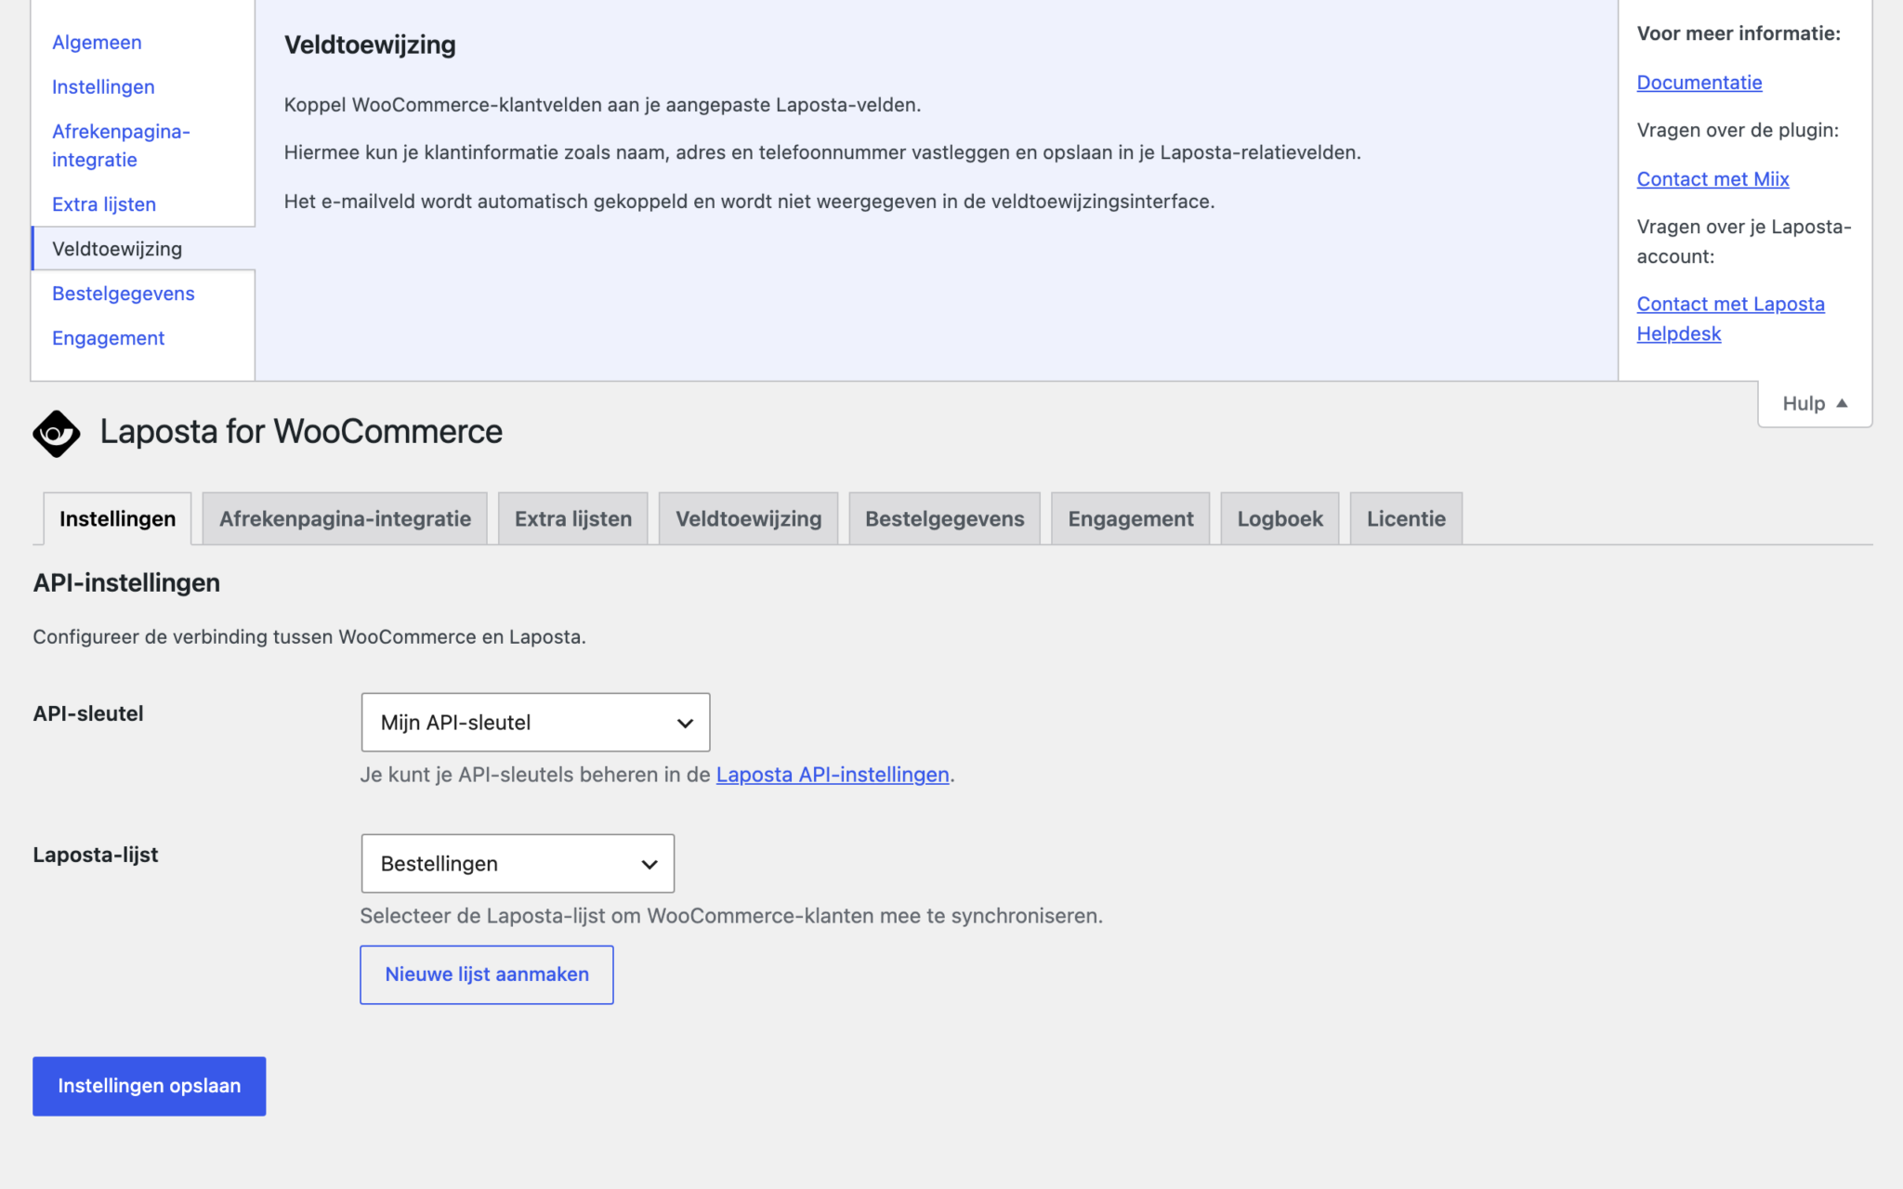Open the Extra lijsten tab
This screenshot has height=1189, width=1903.
click(573, 518)
